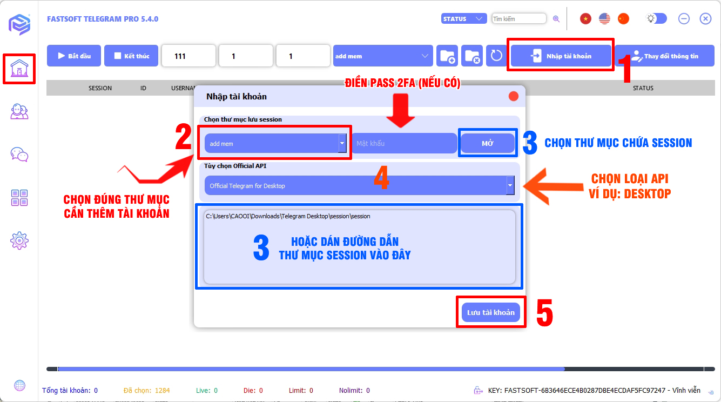Viewport: 721px width, 402px height.
Task: Click the ID column header
Action: coord(143,88)
